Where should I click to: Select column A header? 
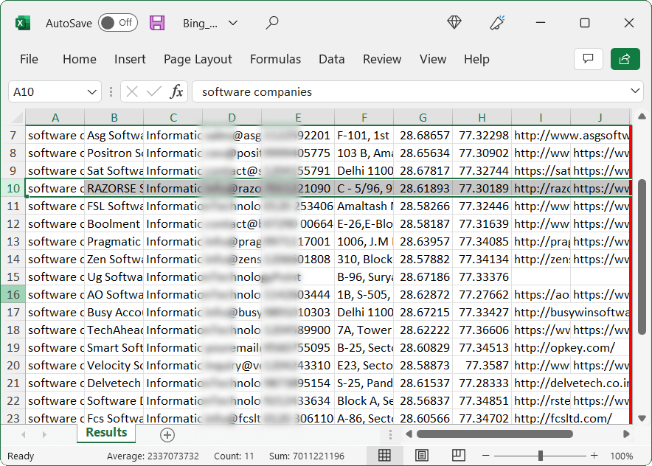(55, 118)
